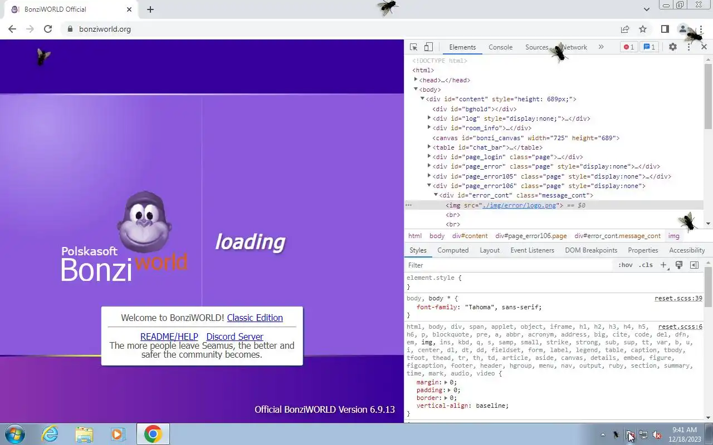This screenshot has width=713, height=445.
Task: Expand the head element node
Action: click(416, 80)
